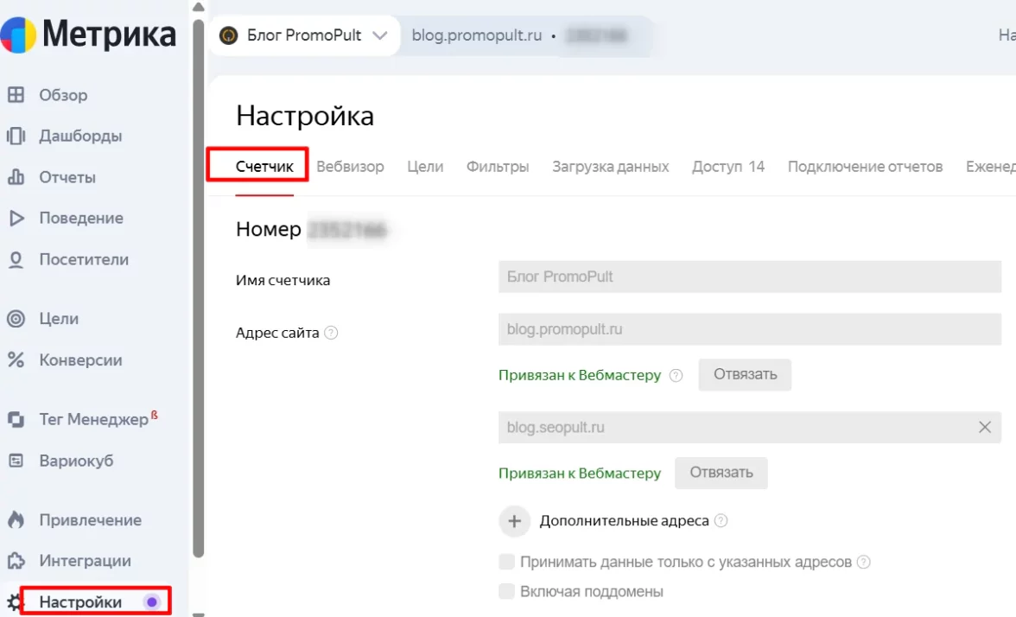The image size is (1016, 617).
Task: Click the Обзор grid icon in sidebar
Action: point(16,95)
